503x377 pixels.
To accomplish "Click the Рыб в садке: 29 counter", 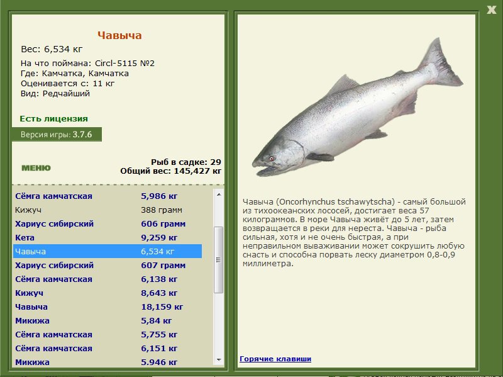I will [186, 162].
